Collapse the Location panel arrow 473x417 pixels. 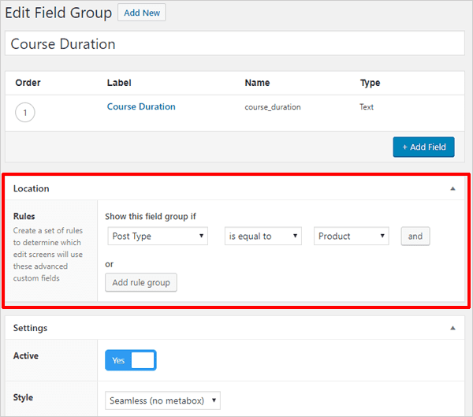(453, 188)
